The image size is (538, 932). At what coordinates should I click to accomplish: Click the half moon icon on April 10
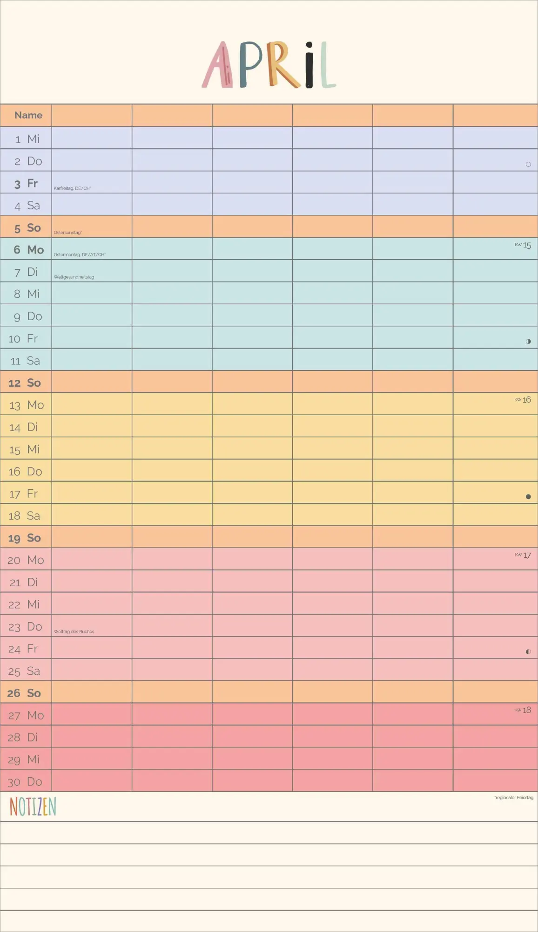point(528,341)
